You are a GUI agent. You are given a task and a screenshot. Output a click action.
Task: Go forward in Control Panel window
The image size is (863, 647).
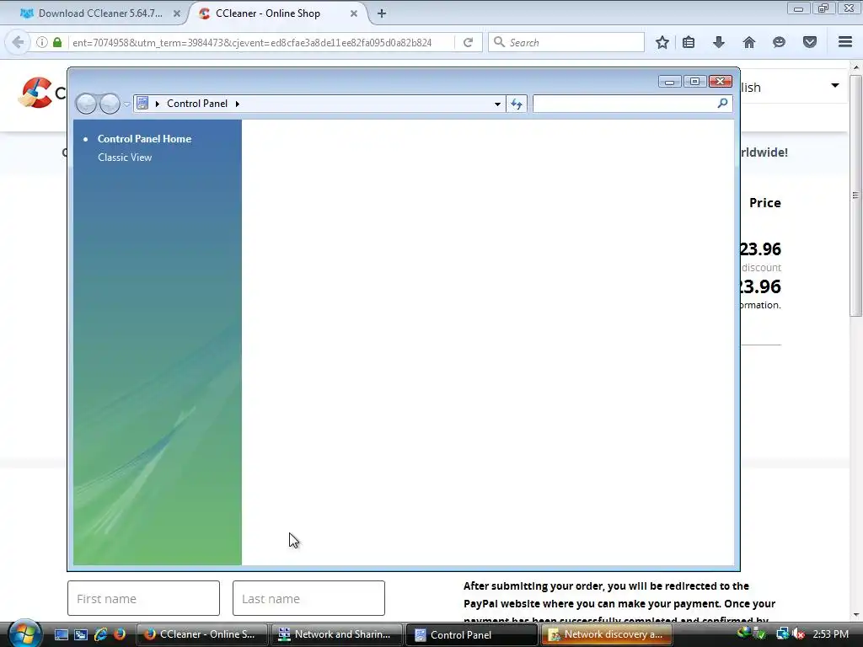(110, 104)
